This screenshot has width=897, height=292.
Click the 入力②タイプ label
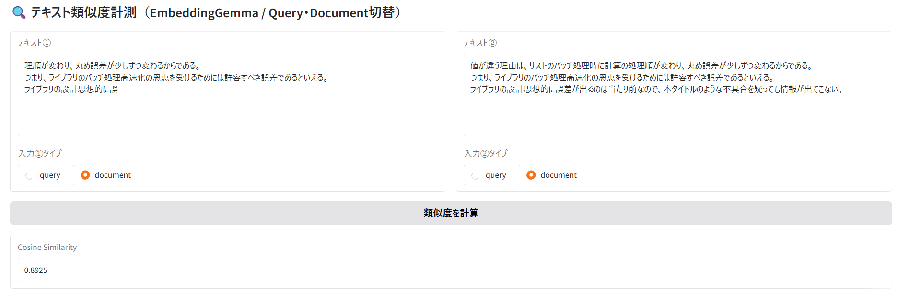point(486,153)
